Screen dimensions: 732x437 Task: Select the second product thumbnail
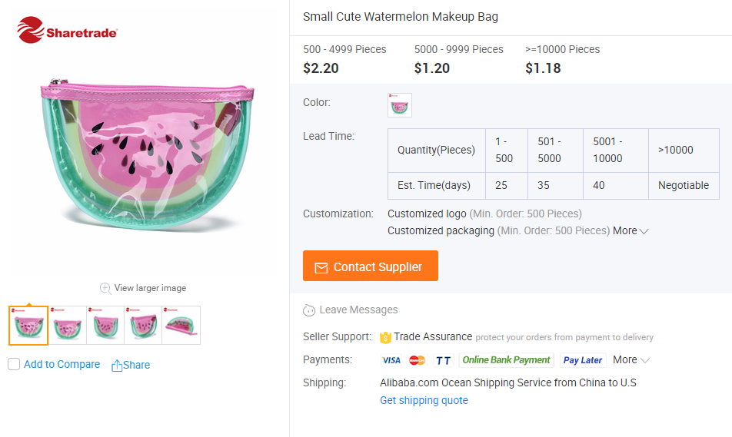point(67,325)
